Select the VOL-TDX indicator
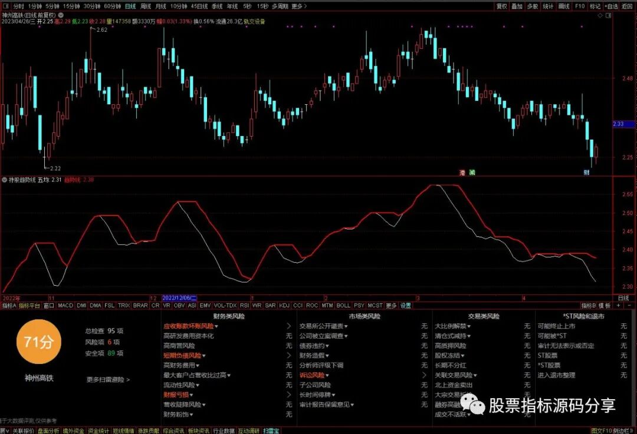This screenshot has height=434, width=637. pos(225,306)
